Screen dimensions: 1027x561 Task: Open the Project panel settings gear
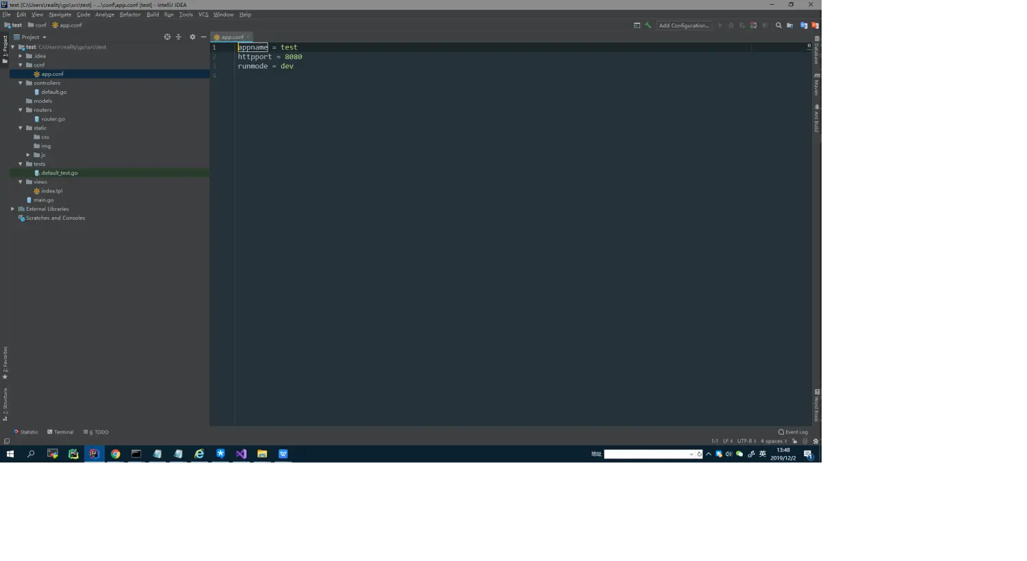click(x=192, y=37)
